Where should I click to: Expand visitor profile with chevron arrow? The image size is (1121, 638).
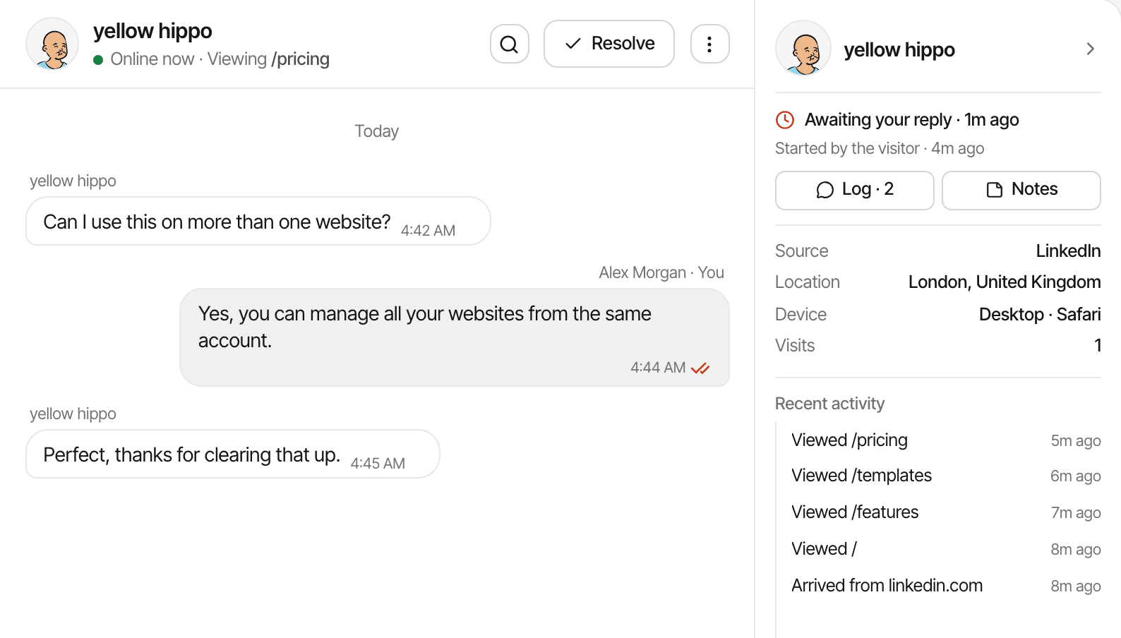click(x=1090, y=49)
